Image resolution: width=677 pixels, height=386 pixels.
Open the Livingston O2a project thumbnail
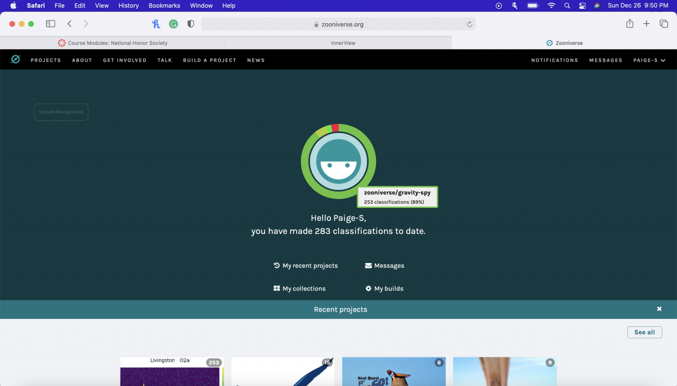[x=172, y=371]
